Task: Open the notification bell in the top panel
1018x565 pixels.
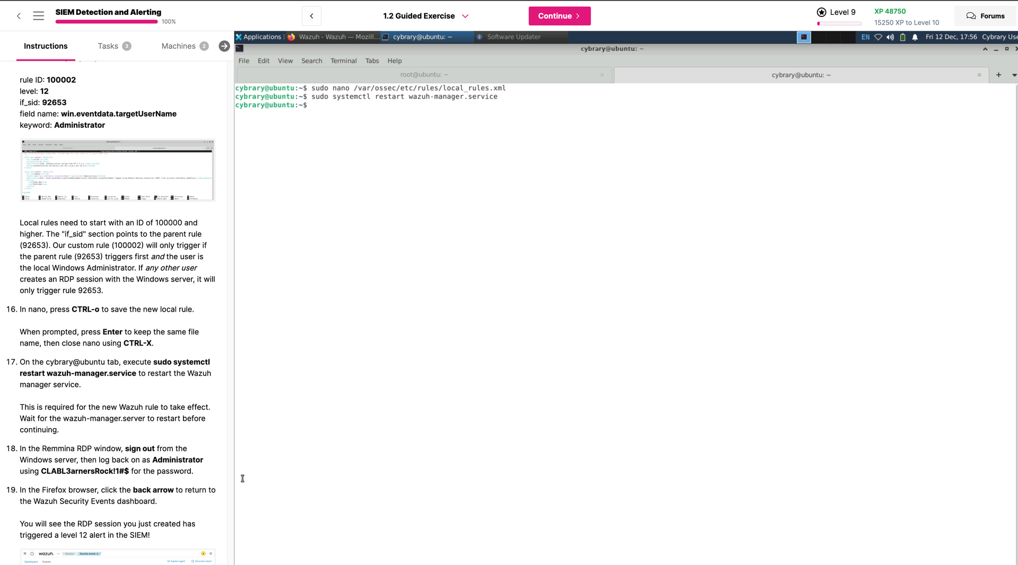Action: (x=915, y=37)
